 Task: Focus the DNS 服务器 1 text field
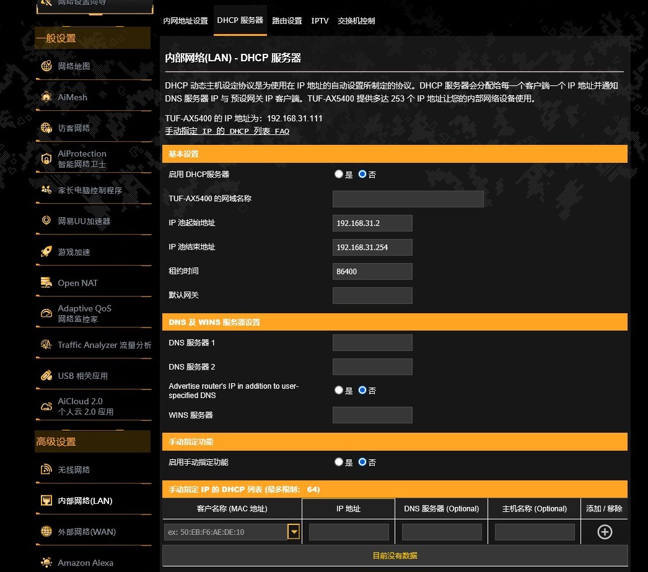pyautogui.click(x=372, y=343)
